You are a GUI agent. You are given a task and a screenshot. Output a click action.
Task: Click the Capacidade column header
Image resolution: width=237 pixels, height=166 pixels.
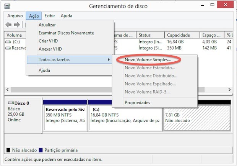pyautogui.click(x=179, y=35)
